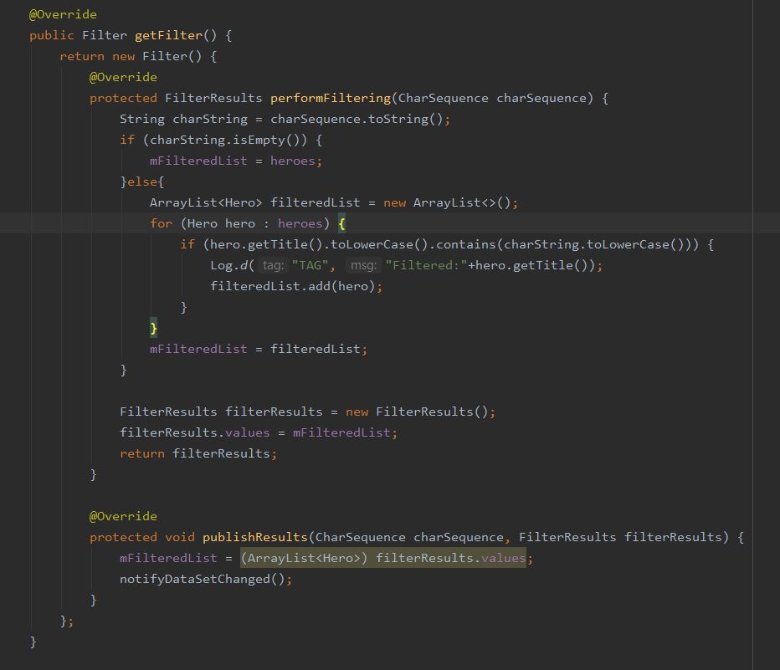Click filteredList.add(hero) statement
This screenshot has width=780, height=670.
pyautogui.click(x=296, y=286)
